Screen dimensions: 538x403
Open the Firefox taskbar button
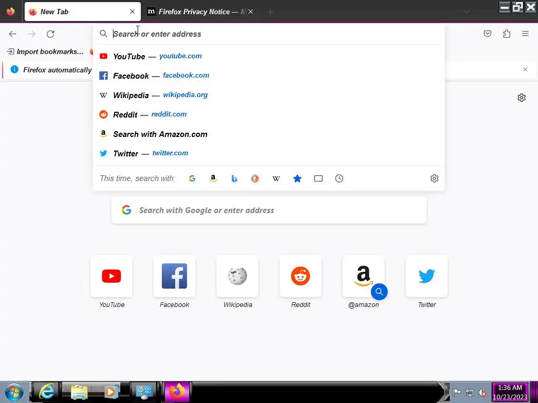pos(177,391)
